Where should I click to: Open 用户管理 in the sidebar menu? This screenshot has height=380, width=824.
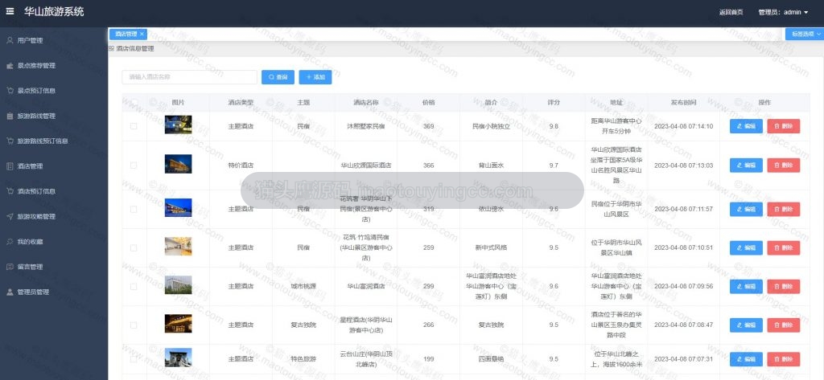point(54,40)
